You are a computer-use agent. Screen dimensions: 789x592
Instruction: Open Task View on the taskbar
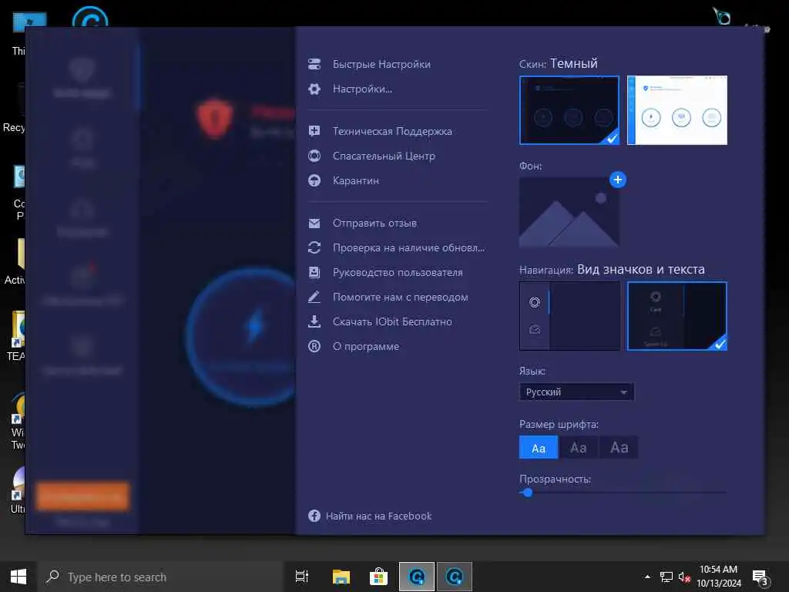click(302, 577)
